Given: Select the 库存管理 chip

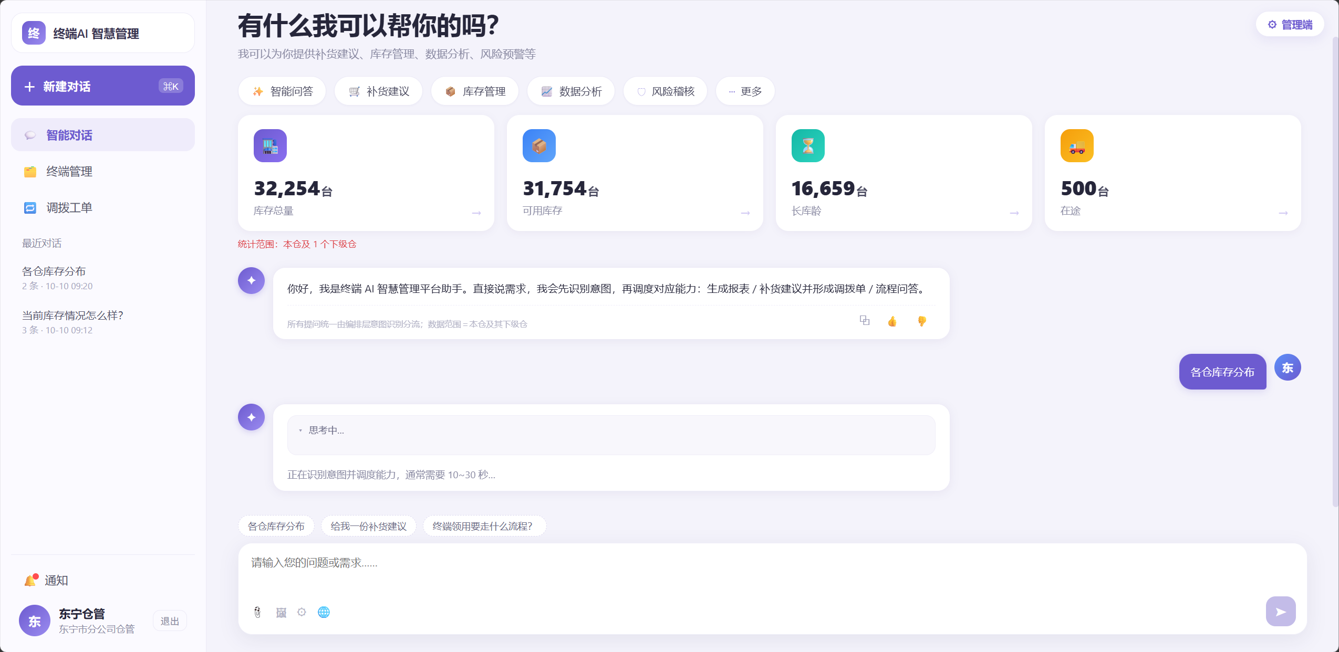Looking at the screenshot, I should pyautogui.click(x=475, y=91).
